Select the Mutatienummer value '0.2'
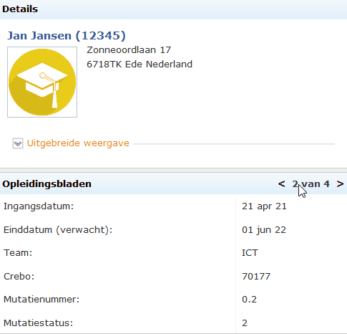347x334 pixels. 249,300
